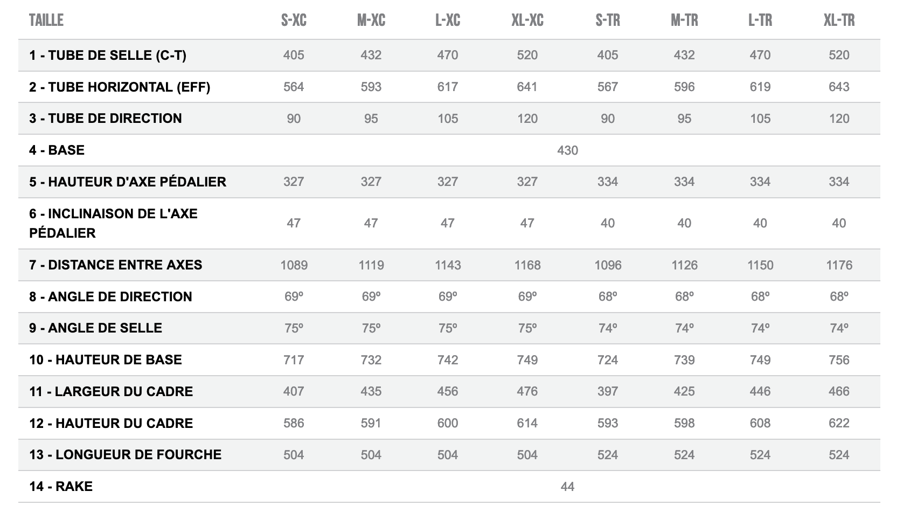Select the Inclinaison de l'axe pédalier label
Image resolution: width=903 pixels, height=512 pixels.
(113, 223)
